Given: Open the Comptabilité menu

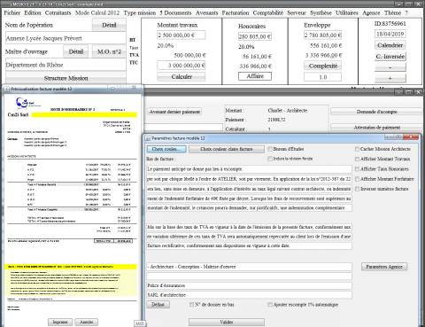Looking at the screenshot, I should point(268,13).
